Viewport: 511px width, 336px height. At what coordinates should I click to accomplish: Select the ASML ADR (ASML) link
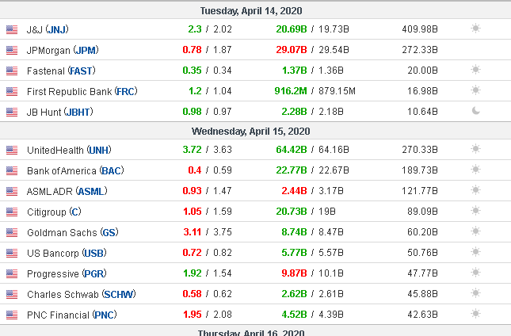click(67, 191)
